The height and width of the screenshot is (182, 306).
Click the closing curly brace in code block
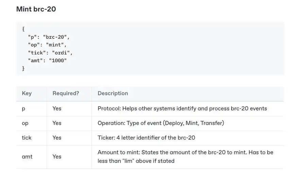point(23,68)
